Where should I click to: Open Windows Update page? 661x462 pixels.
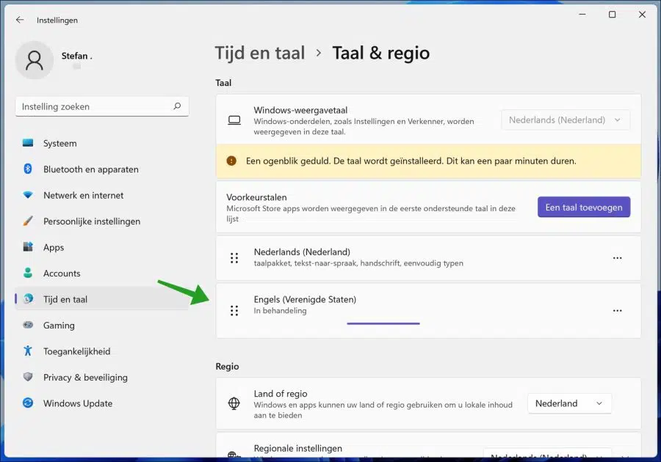101,403
